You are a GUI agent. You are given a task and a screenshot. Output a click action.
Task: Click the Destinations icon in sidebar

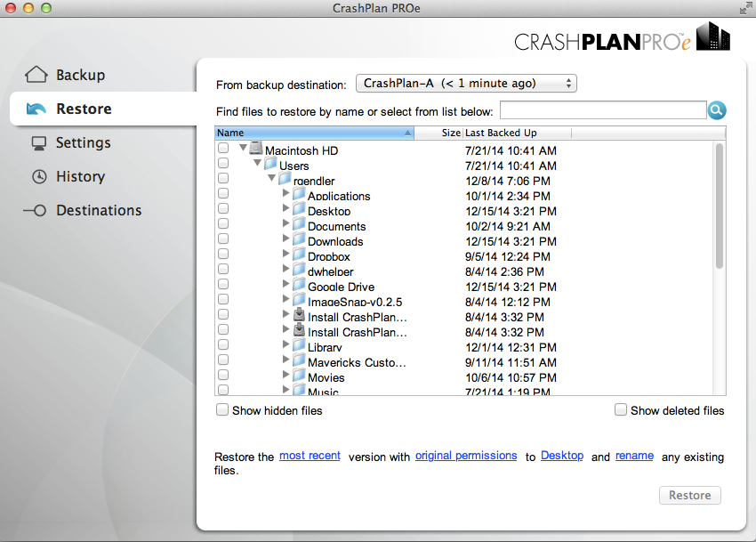click(x=35, y=210)
